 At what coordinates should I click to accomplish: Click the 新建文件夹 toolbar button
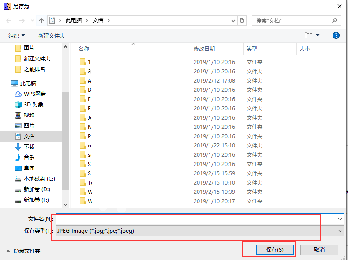pyautogui.click(x=52, y=35)
